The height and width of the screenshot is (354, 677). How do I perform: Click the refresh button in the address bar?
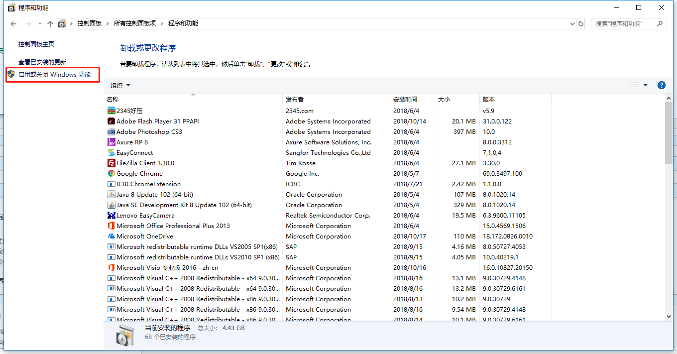click(x=580, y=23)
